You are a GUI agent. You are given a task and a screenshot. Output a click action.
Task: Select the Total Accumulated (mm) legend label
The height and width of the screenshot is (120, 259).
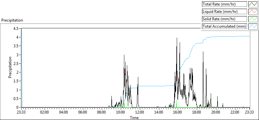[x=224, y=26]
